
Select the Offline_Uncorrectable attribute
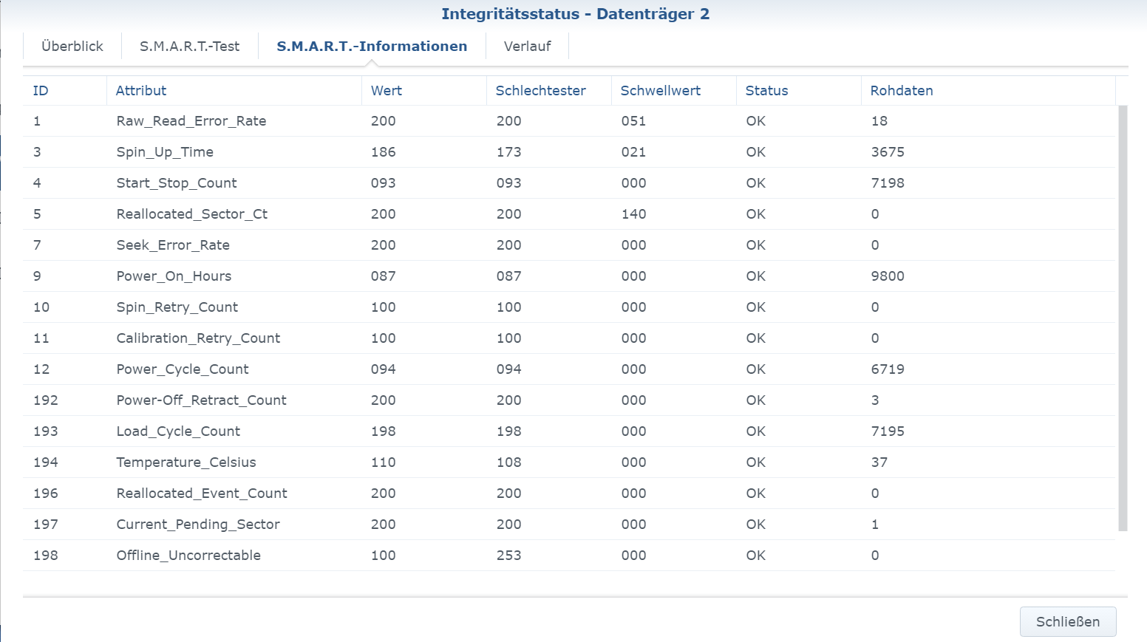188,556
